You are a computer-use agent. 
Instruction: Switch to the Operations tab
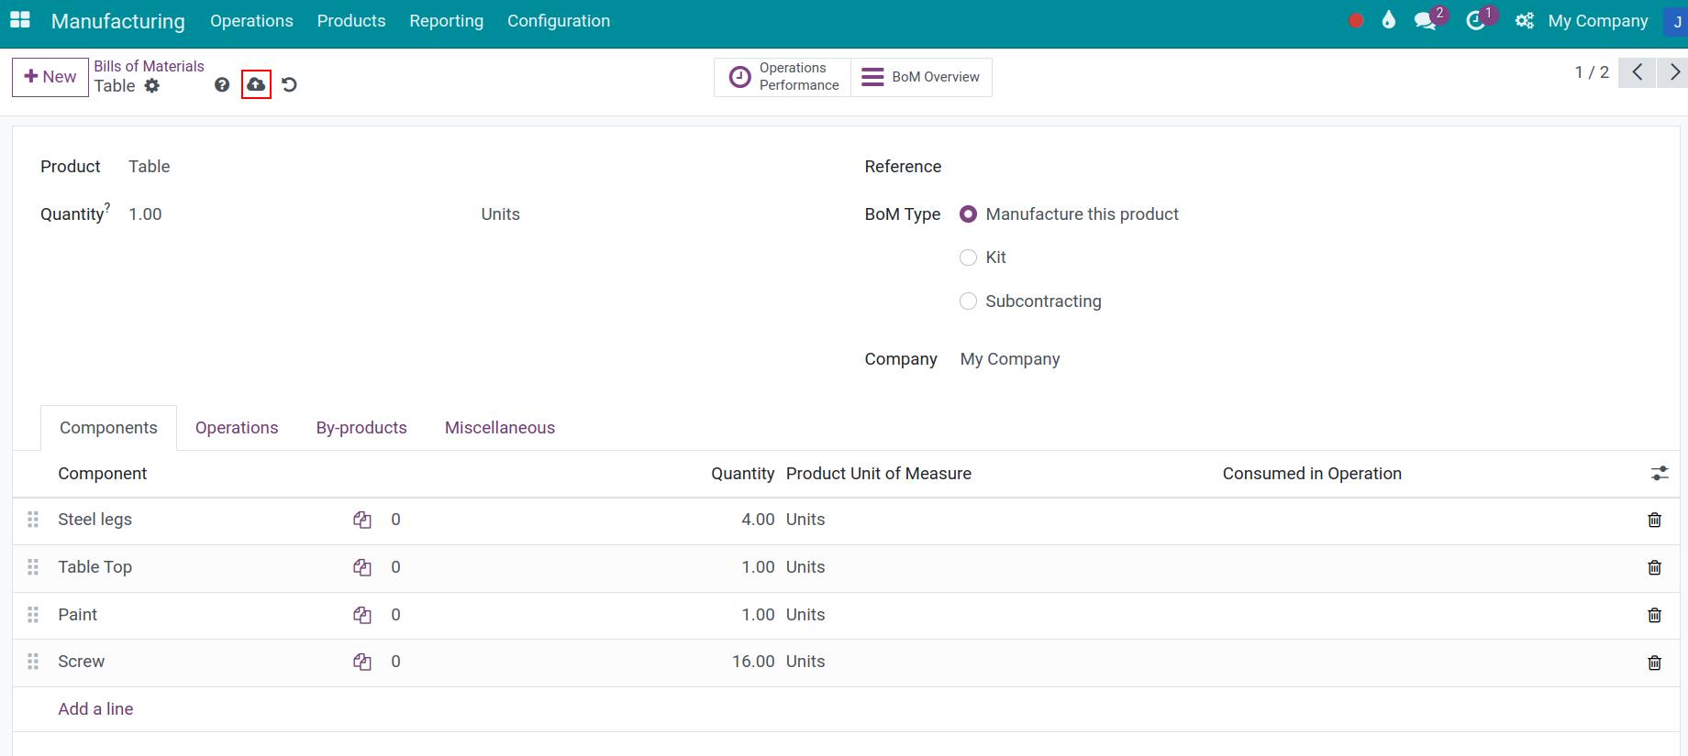click(x=237, y=428)
